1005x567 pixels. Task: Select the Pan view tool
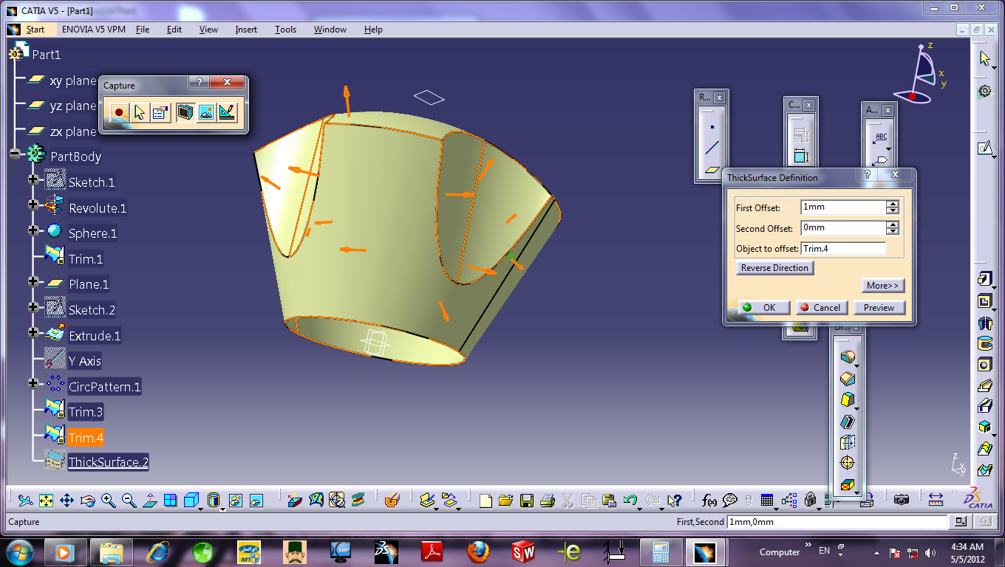[x=67, y=501]
